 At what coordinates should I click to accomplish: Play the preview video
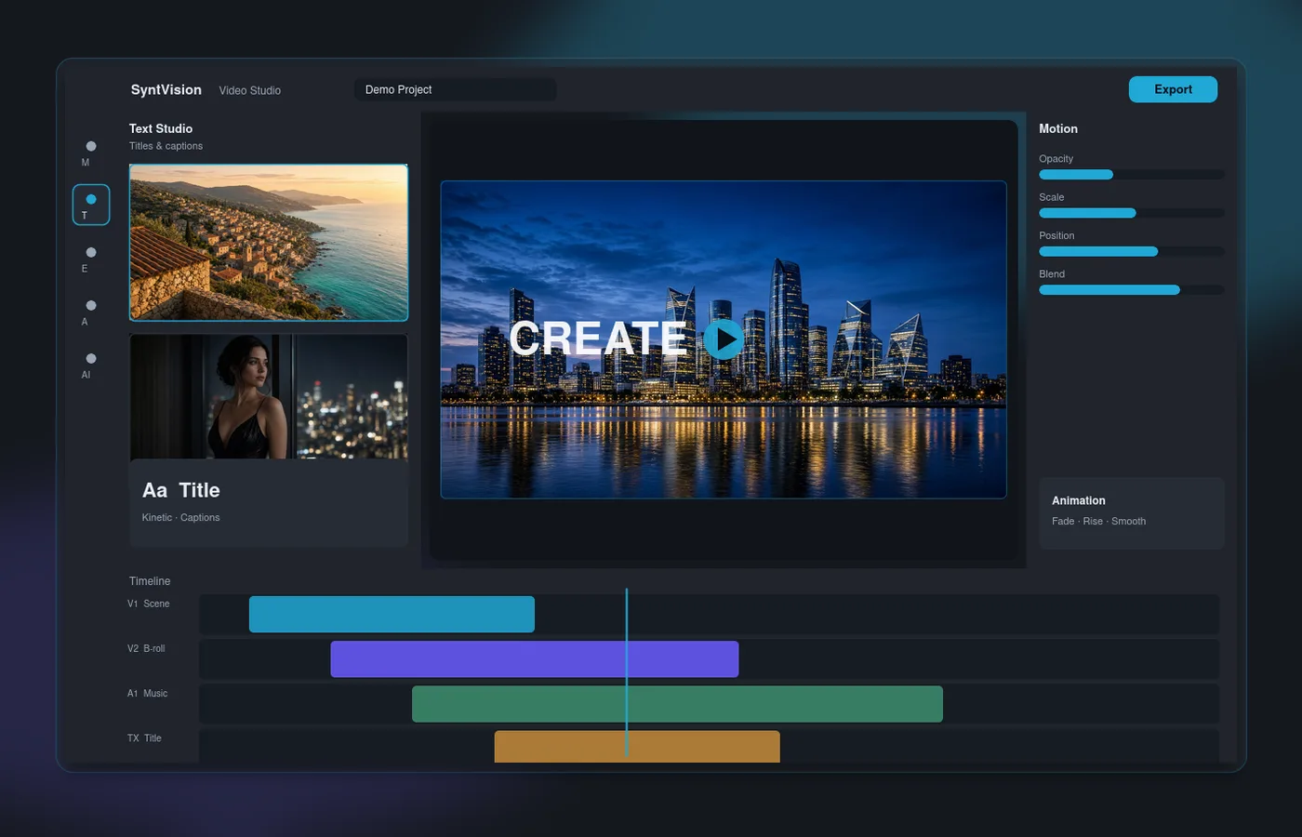pos(723,339)
